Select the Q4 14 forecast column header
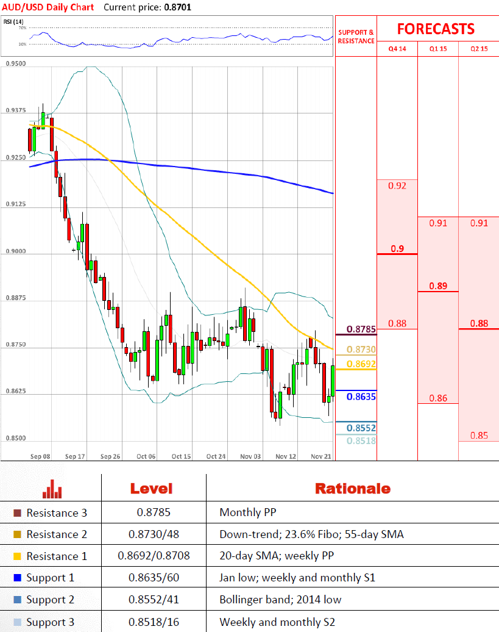 click(x=397, y=49)
